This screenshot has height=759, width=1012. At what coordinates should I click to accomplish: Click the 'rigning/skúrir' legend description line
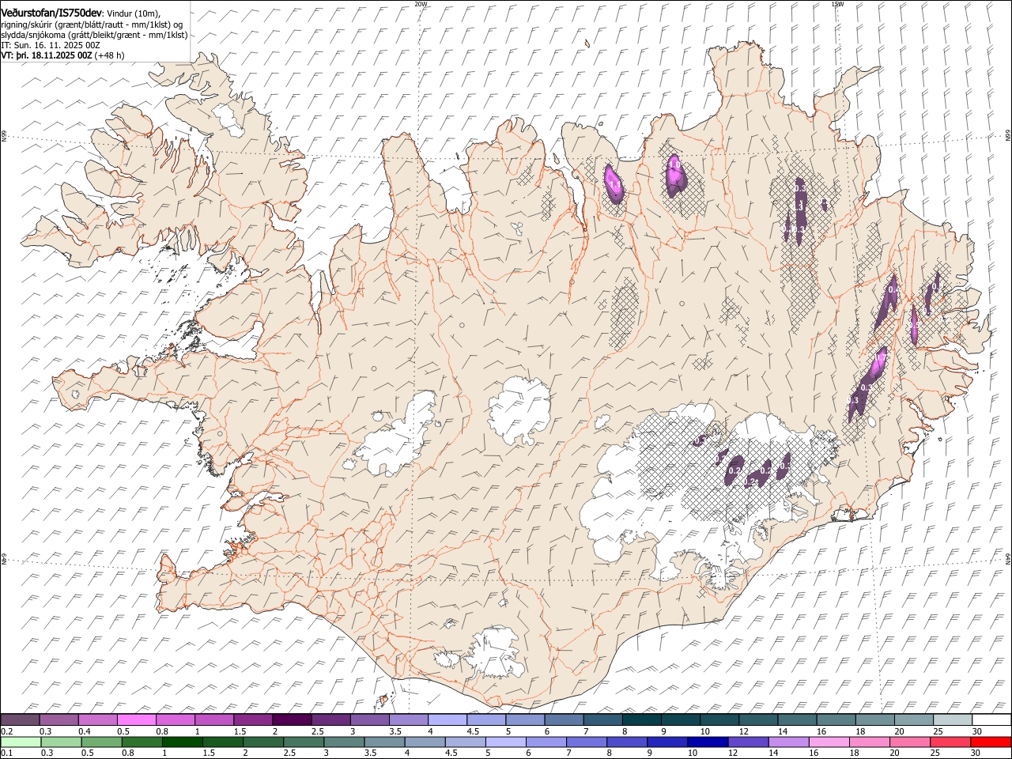[x=92, y=24]
